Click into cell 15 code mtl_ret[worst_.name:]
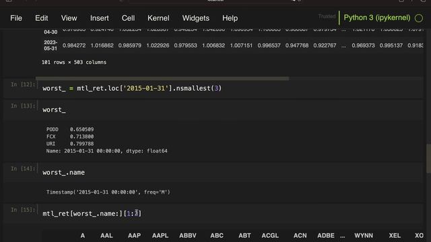Image resolution: width=431 pixels, height=242 pixels. pyautogui.click(x=92, y=214)
